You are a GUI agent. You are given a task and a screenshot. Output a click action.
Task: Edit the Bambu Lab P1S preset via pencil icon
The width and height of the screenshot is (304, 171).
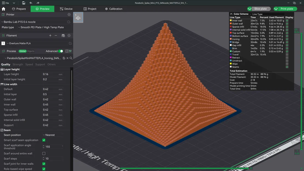click(69, 21)
